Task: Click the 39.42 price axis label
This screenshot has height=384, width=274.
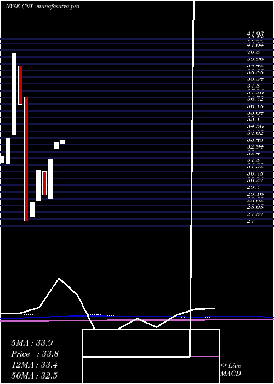Action: [x=255, y=66]
